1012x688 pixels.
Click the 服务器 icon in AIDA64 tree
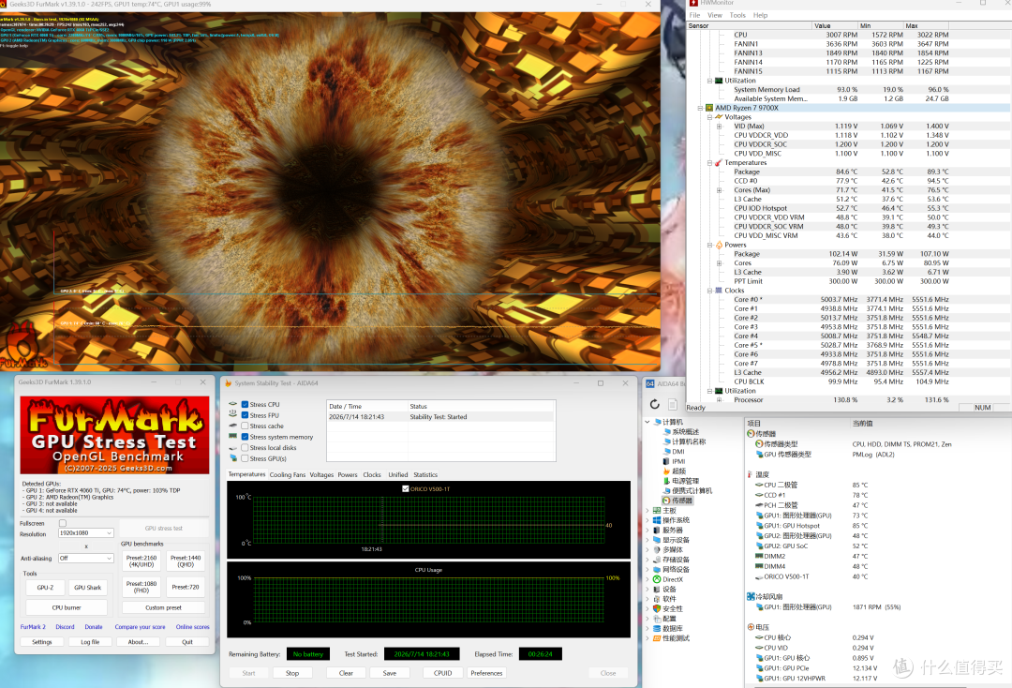(x=657, y=530)
